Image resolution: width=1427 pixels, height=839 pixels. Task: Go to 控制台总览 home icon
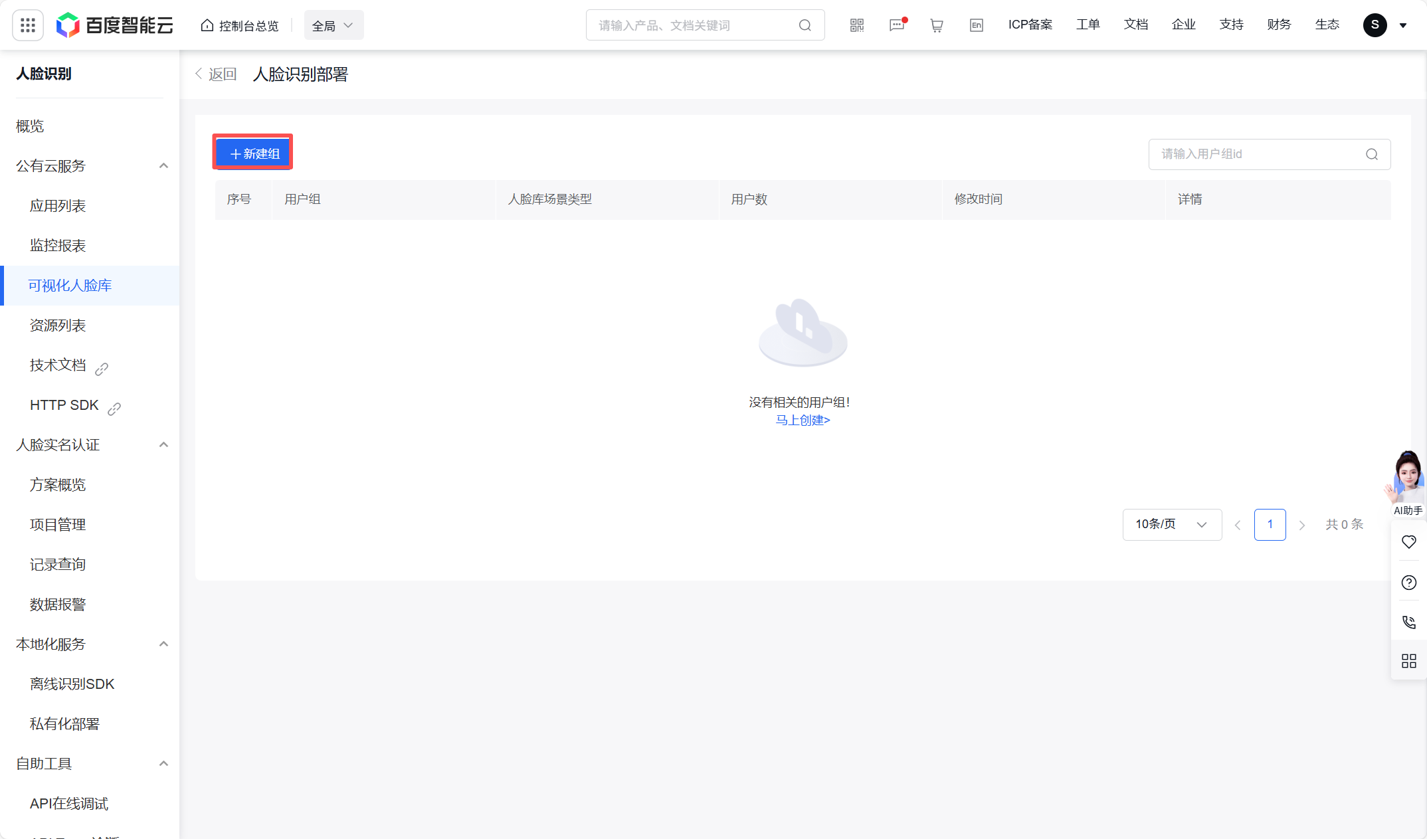point(206,25)
